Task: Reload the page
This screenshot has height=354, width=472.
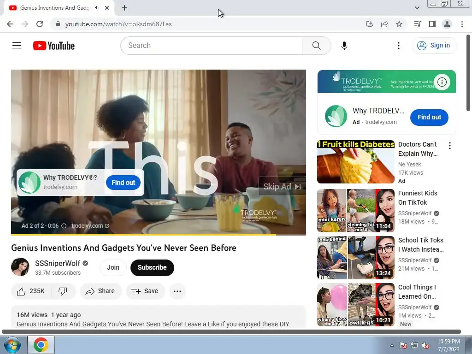Action: (40, 24)
